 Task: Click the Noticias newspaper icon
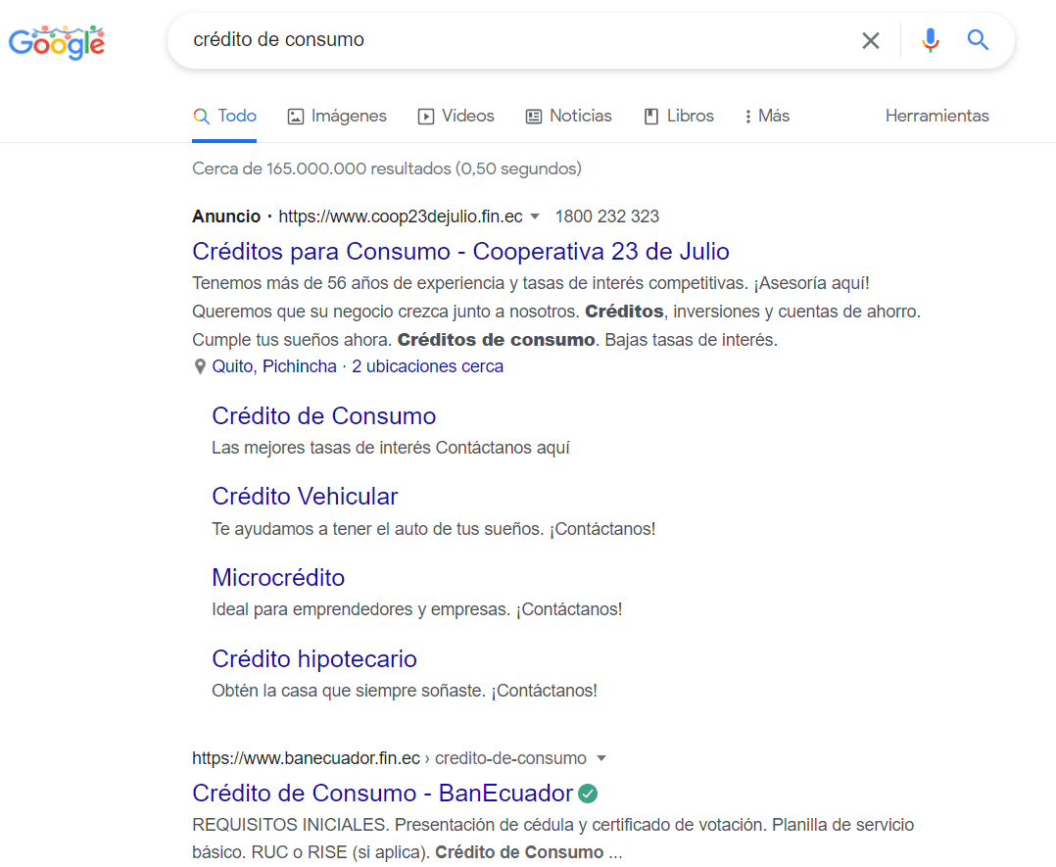533,117
